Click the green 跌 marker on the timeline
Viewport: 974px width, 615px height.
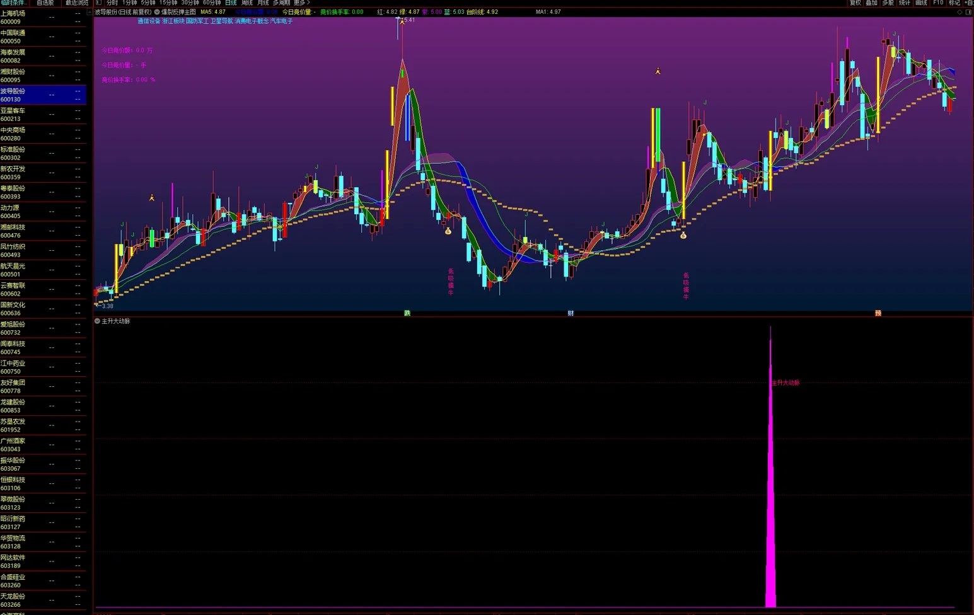coord(407,313)
